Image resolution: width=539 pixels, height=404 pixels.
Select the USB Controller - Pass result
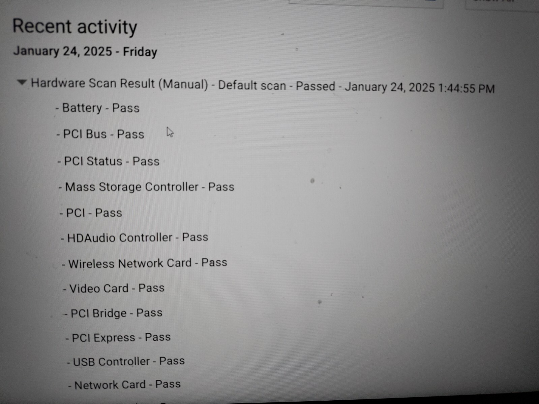coord(126,361)
